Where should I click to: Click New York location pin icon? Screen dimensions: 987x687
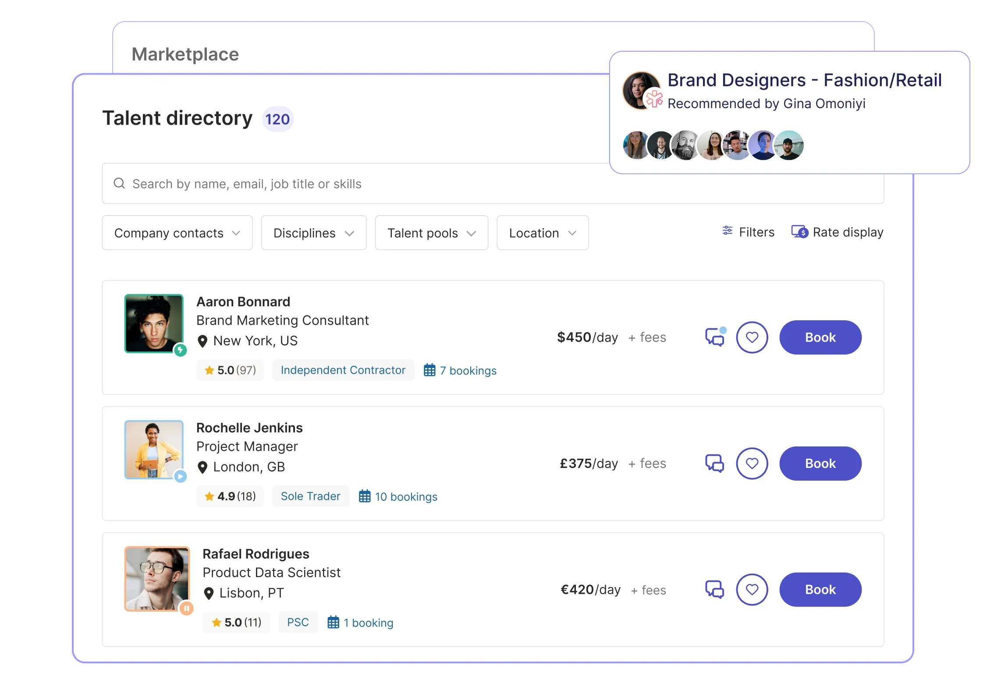[x=202, y=341]
